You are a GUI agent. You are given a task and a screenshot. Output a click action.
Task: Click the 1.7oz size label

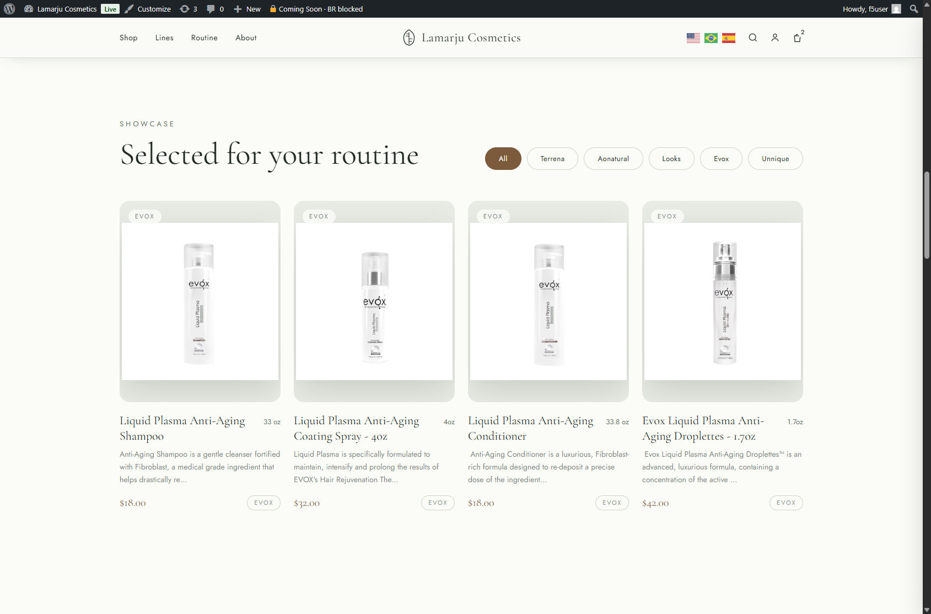click(x=795, y=422)
